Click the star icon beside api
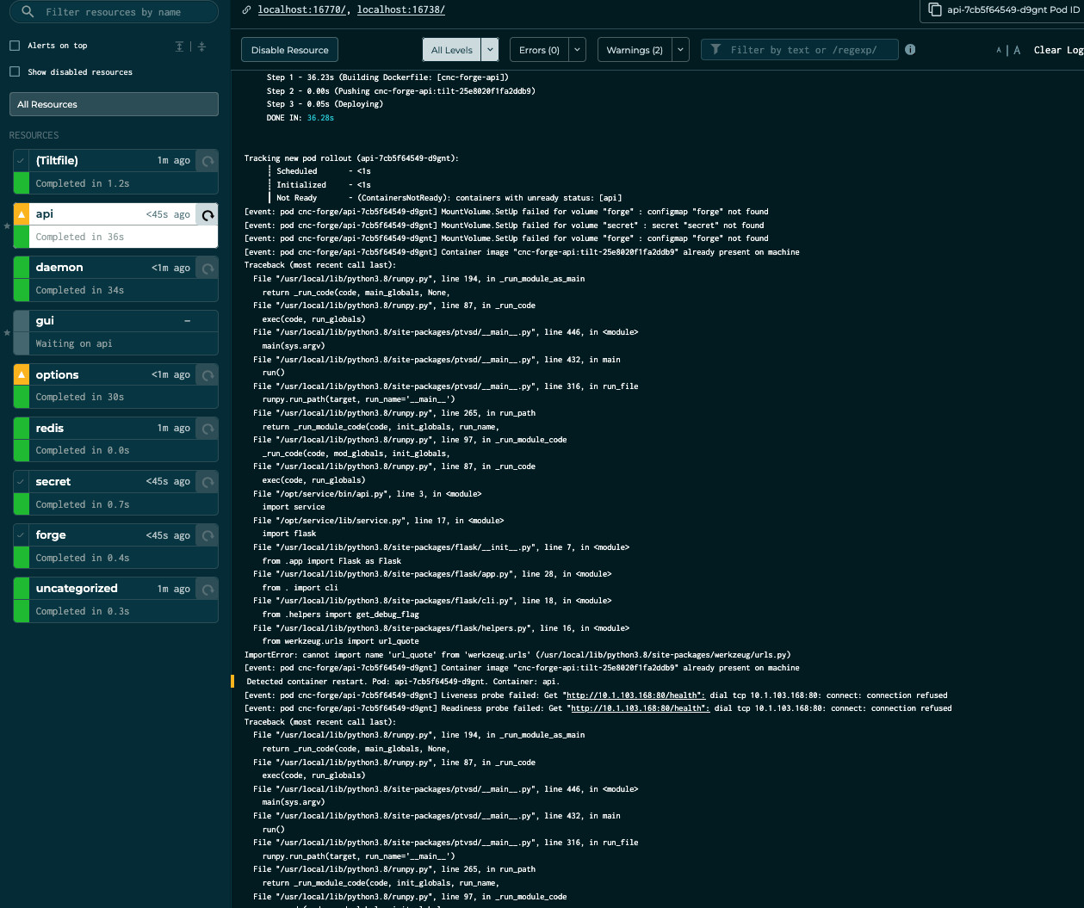Viewport: 1084px width, 908px height. tap(7, 225)
